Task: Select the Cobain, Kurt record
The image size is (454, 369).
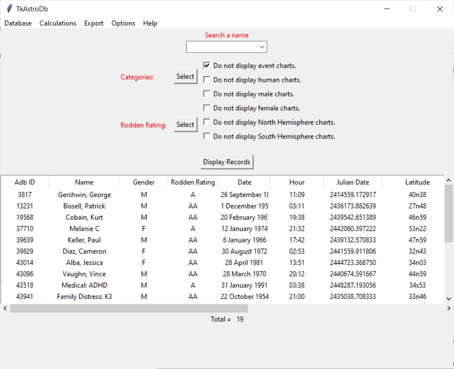Action: click(222, 217)
